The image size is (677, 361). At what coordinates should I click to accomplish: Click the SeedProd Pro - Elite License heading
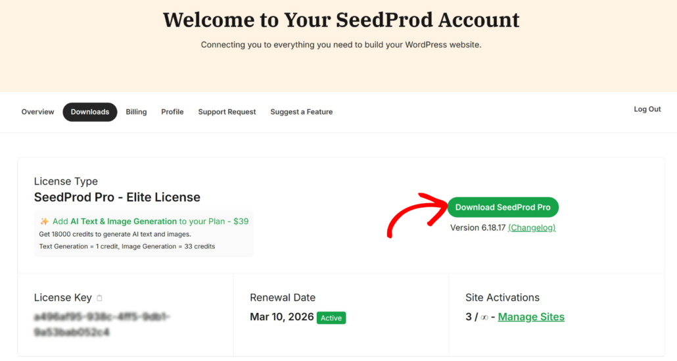[117, 197]
